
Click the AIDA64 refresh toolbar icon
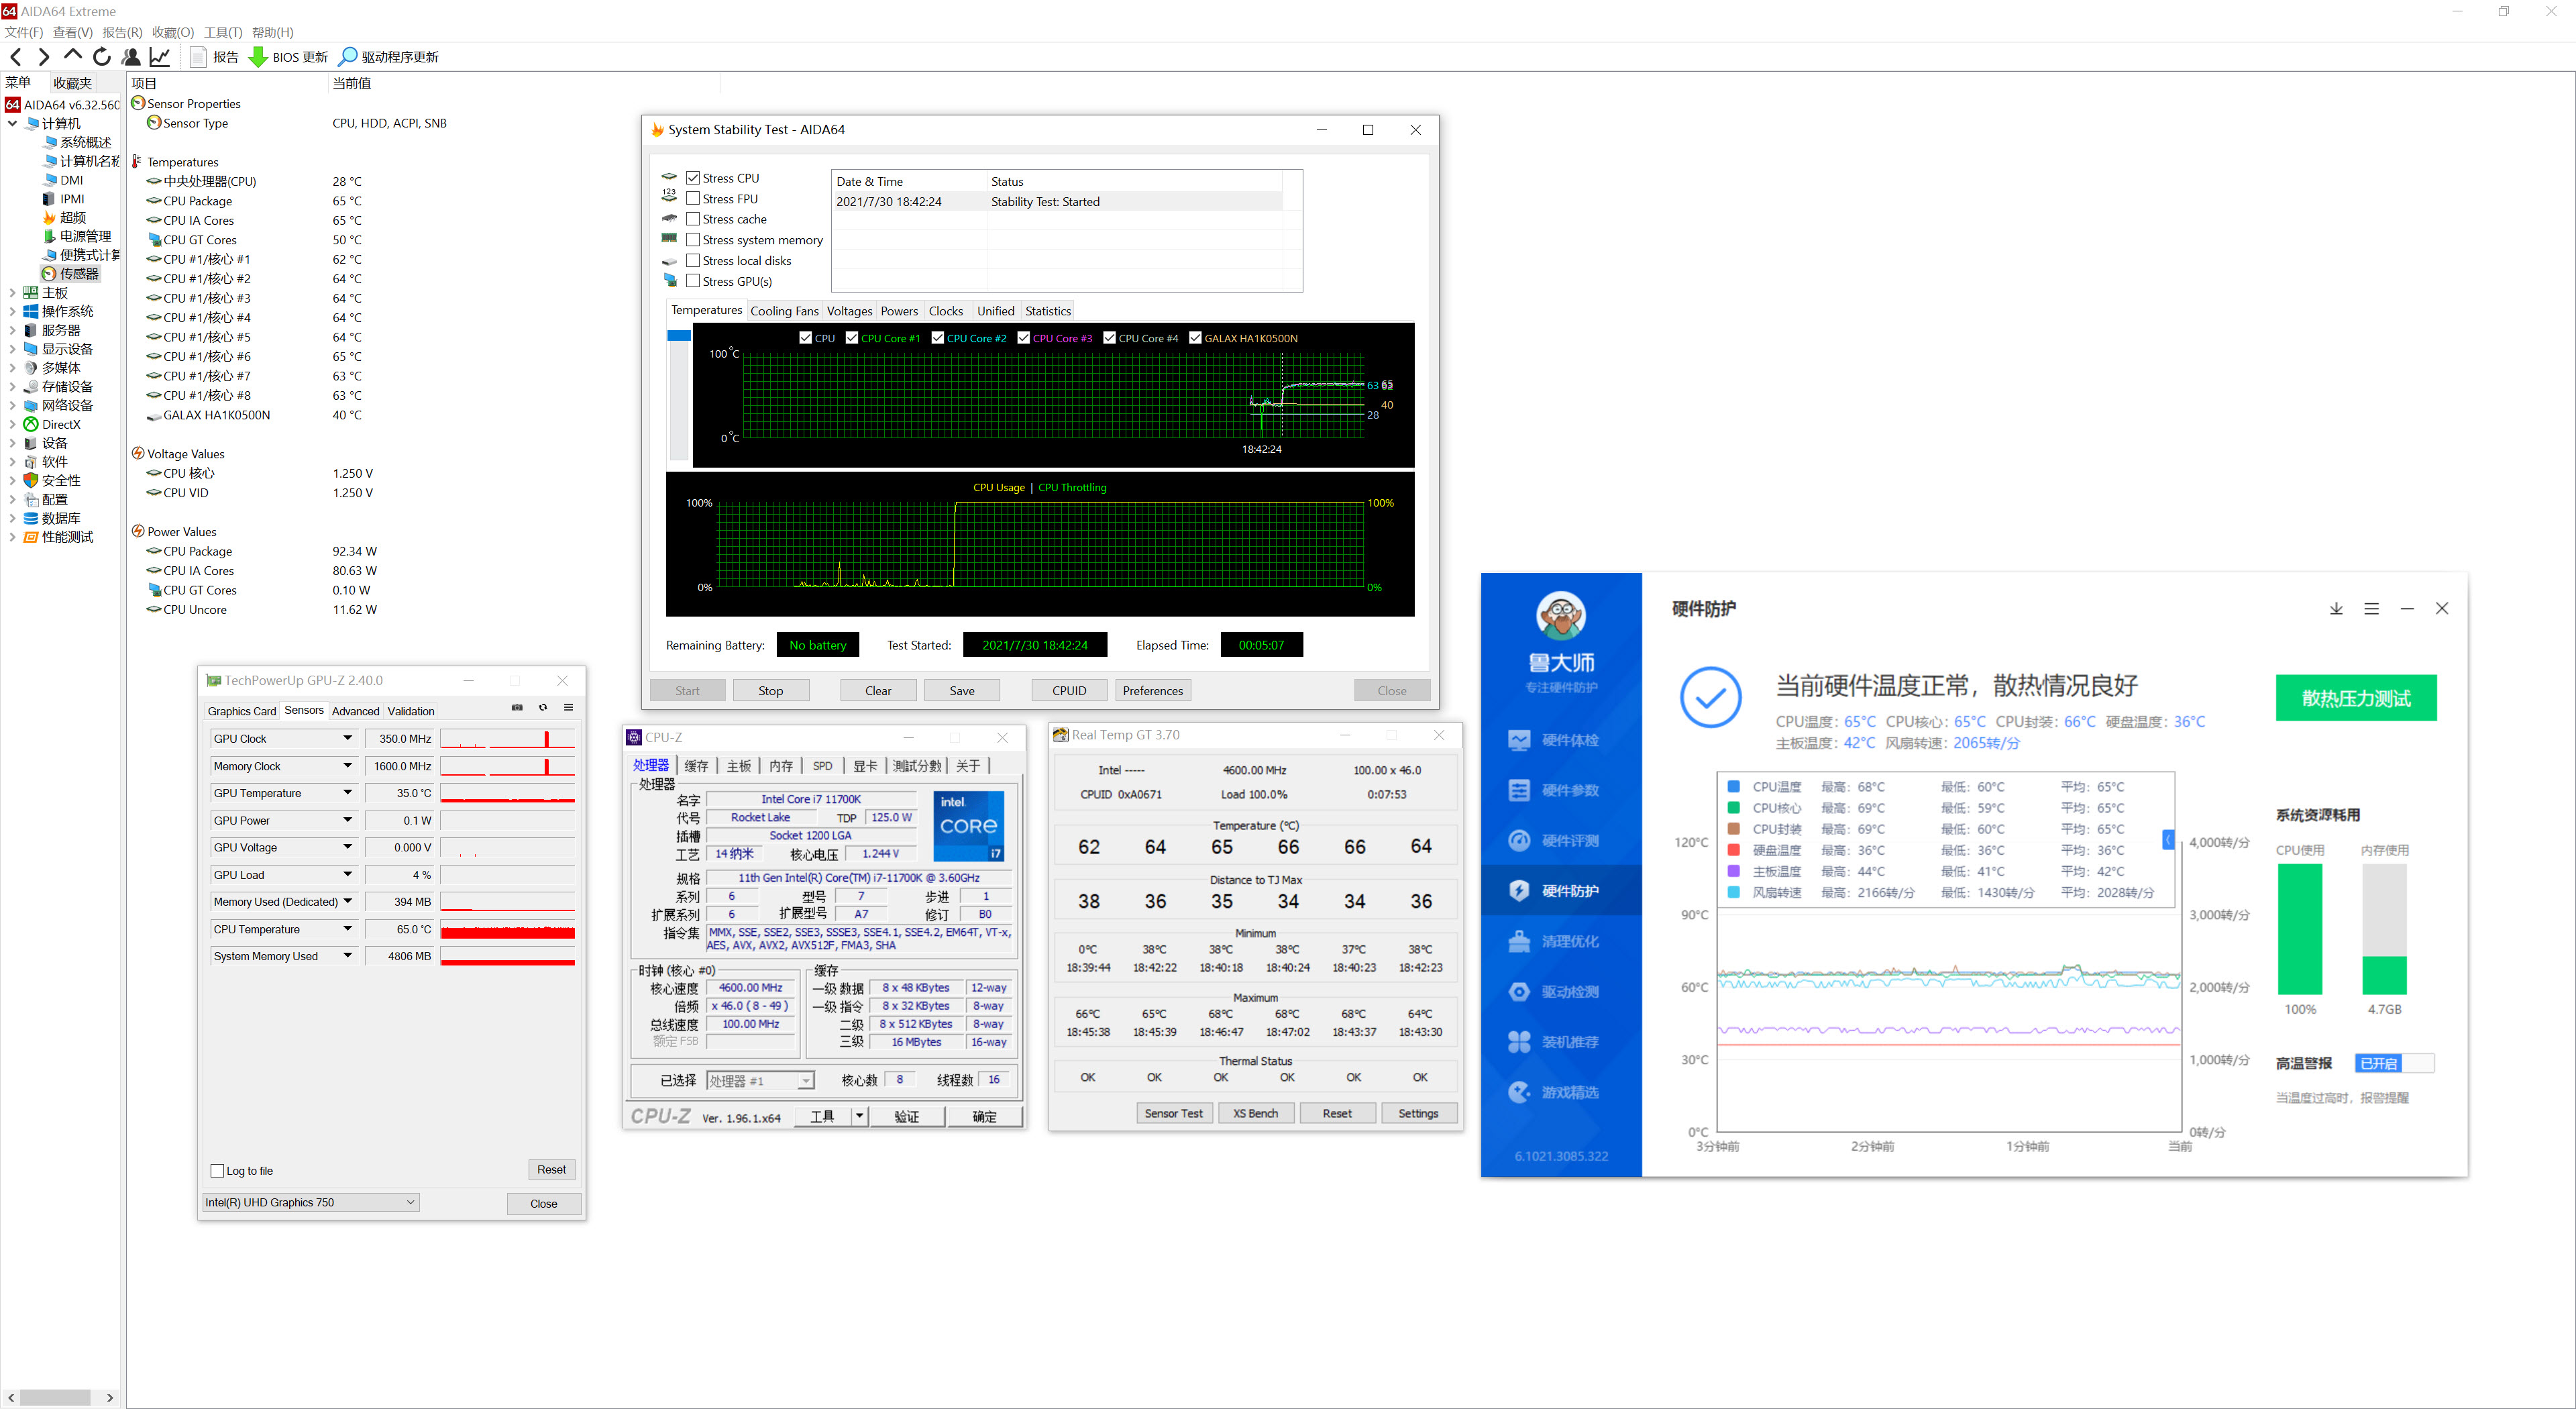click(x=101, y=56)
